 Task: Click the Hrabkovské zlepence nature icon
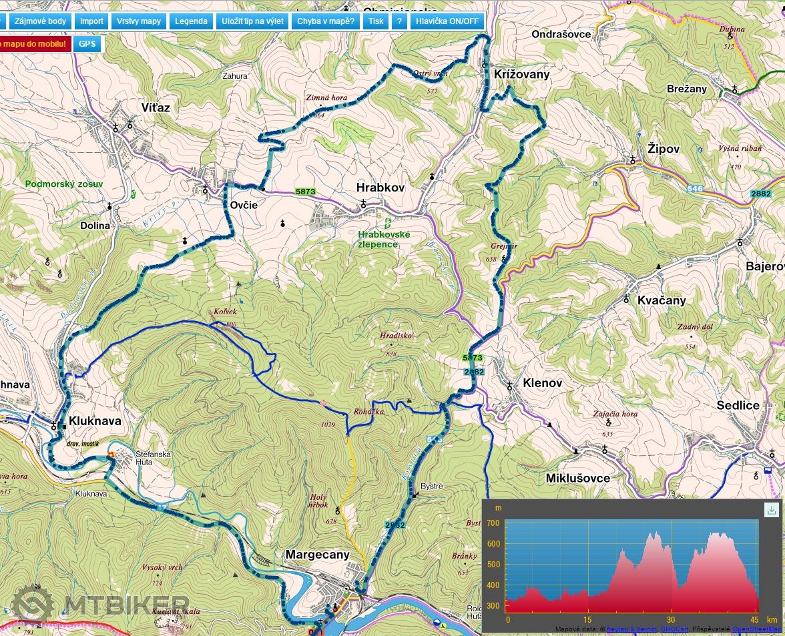pos(387,222)
